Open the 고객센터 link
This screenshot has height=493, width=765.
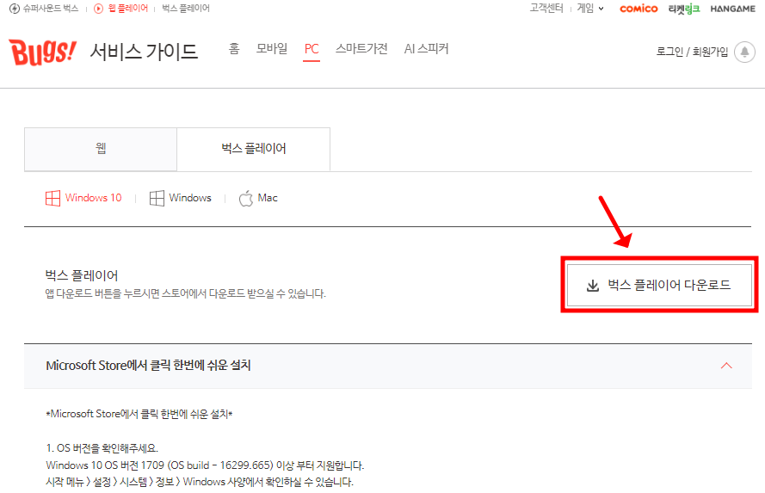click(x=546, y=9)
